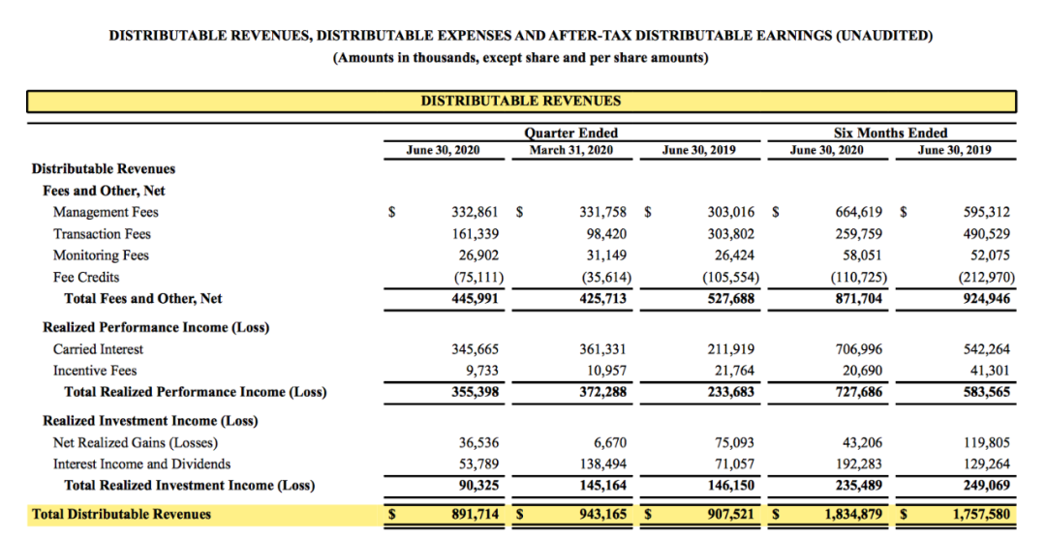The image size is (1046, 538).
Task: Select the Net Realized Gains value 36,536
Action: 478,442
